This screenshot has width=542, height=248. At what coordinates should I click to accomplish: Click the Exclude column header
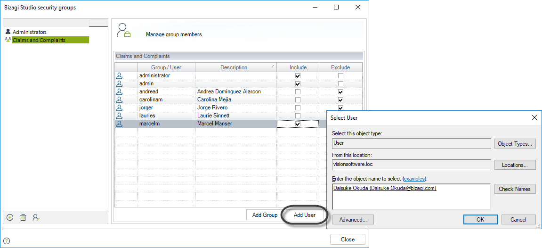(340, 67)
